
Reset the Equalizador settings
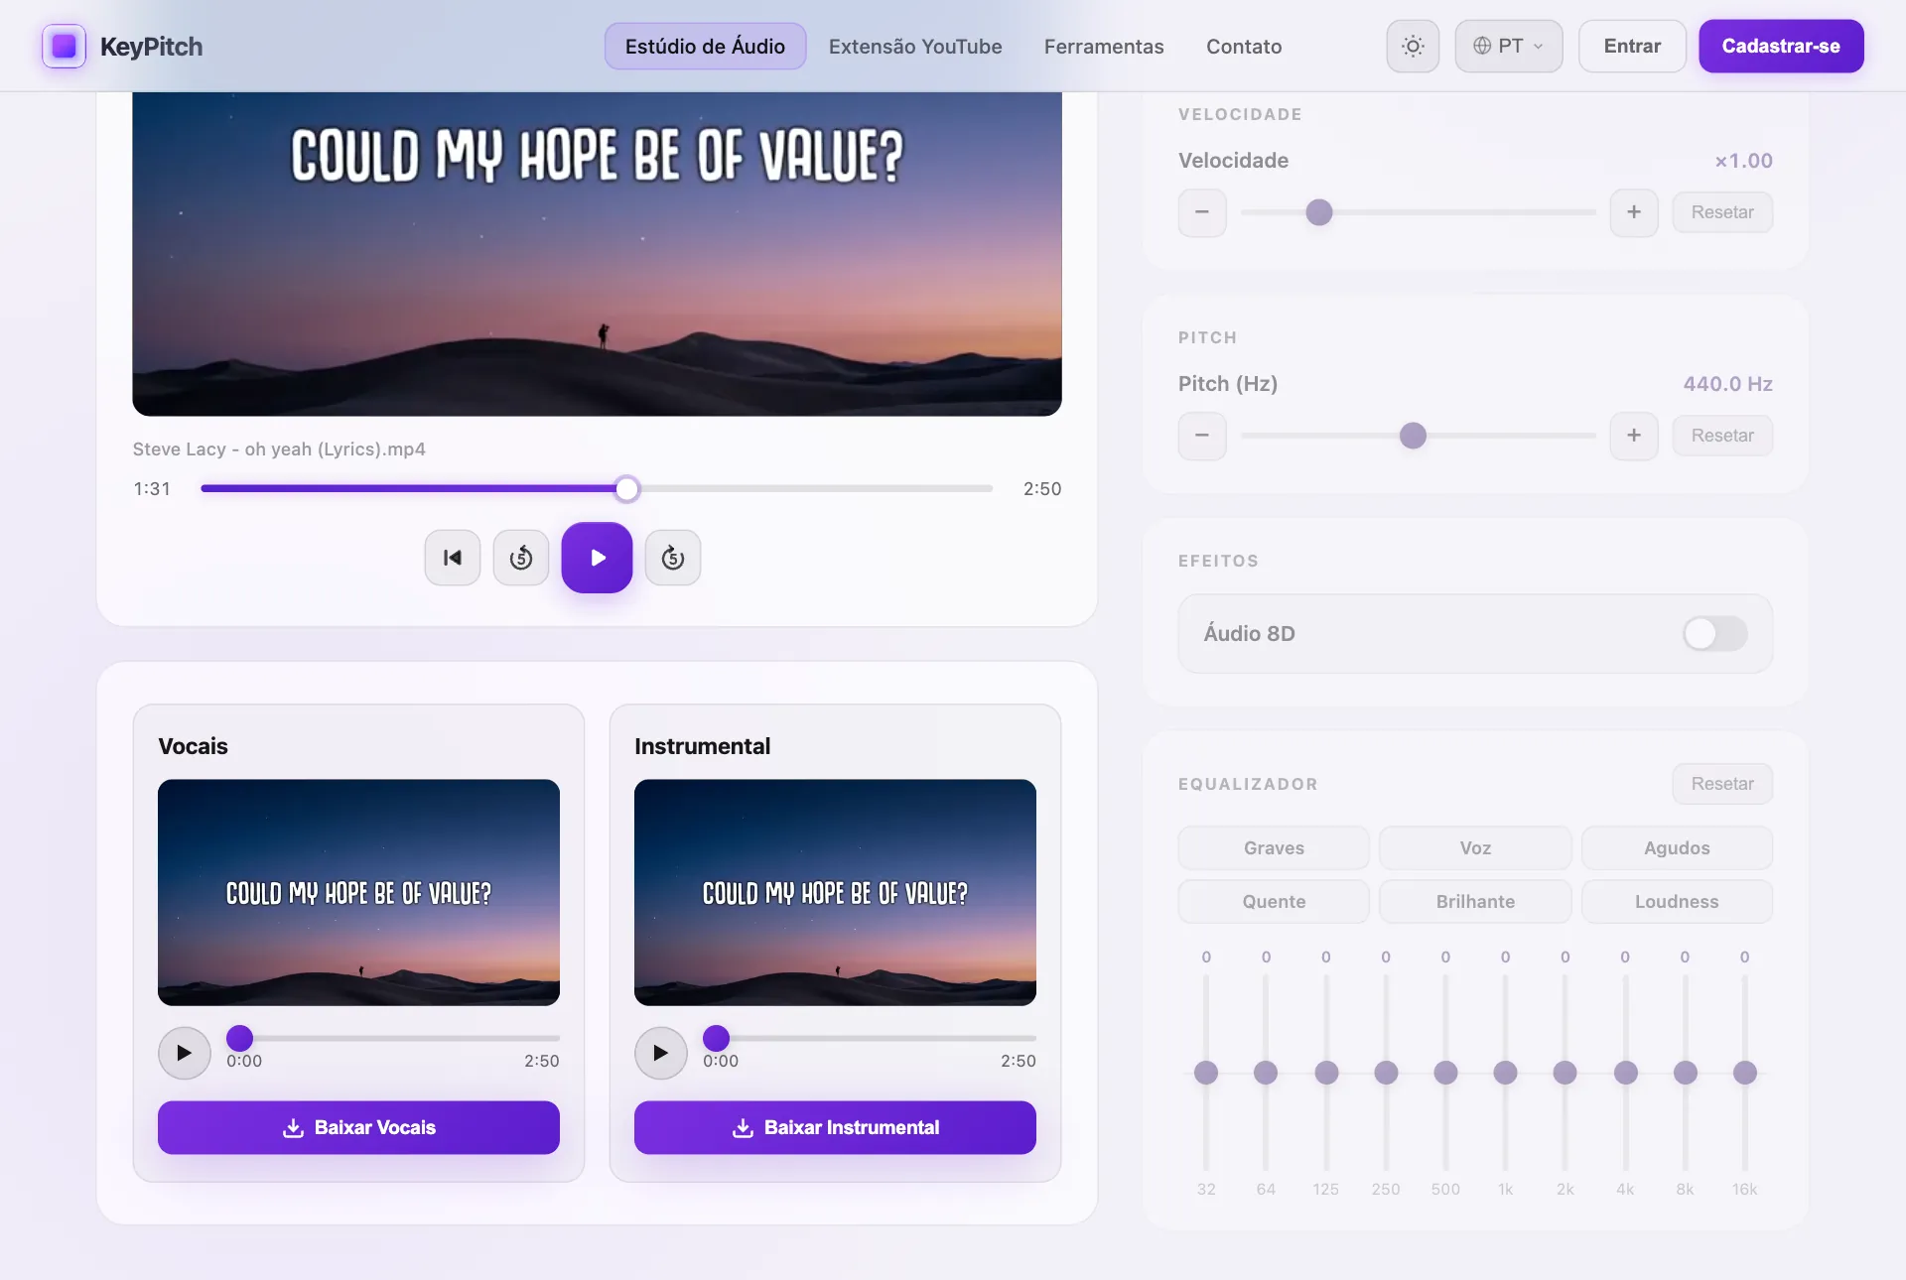point(1722,784)
